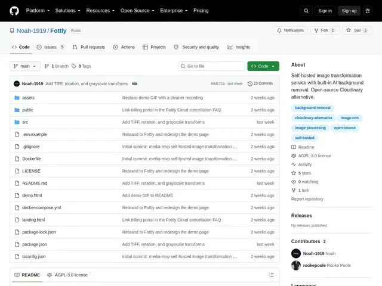Expand the Open Source menu

point(137,11)
